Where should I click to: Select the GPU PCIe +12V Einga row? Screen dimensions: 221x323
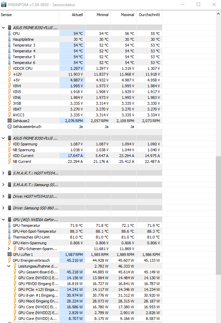pos(81,289)
